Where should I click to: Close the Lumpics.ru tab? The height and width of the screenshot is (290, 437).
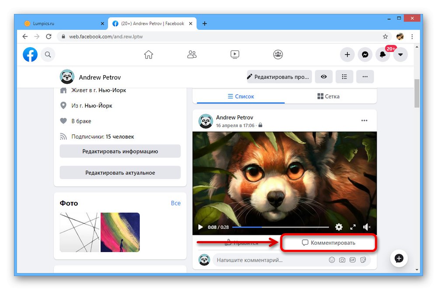tap(102, 24)
